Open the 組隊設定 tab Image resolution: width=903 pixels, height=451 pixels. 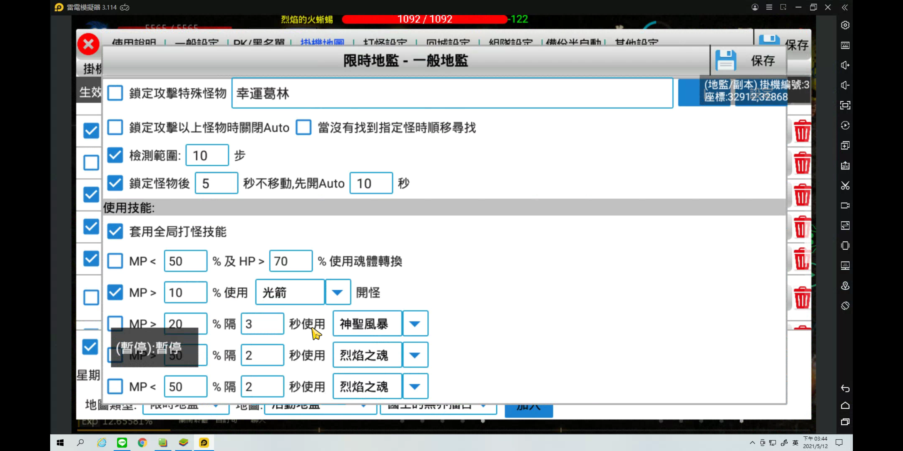pos(511,42)
